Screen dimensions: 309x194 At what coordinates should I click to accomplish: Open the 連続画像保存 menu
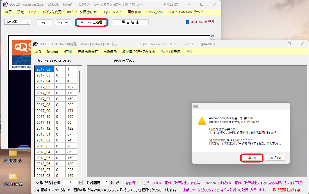pyautogui.click(x=88, y=52)
